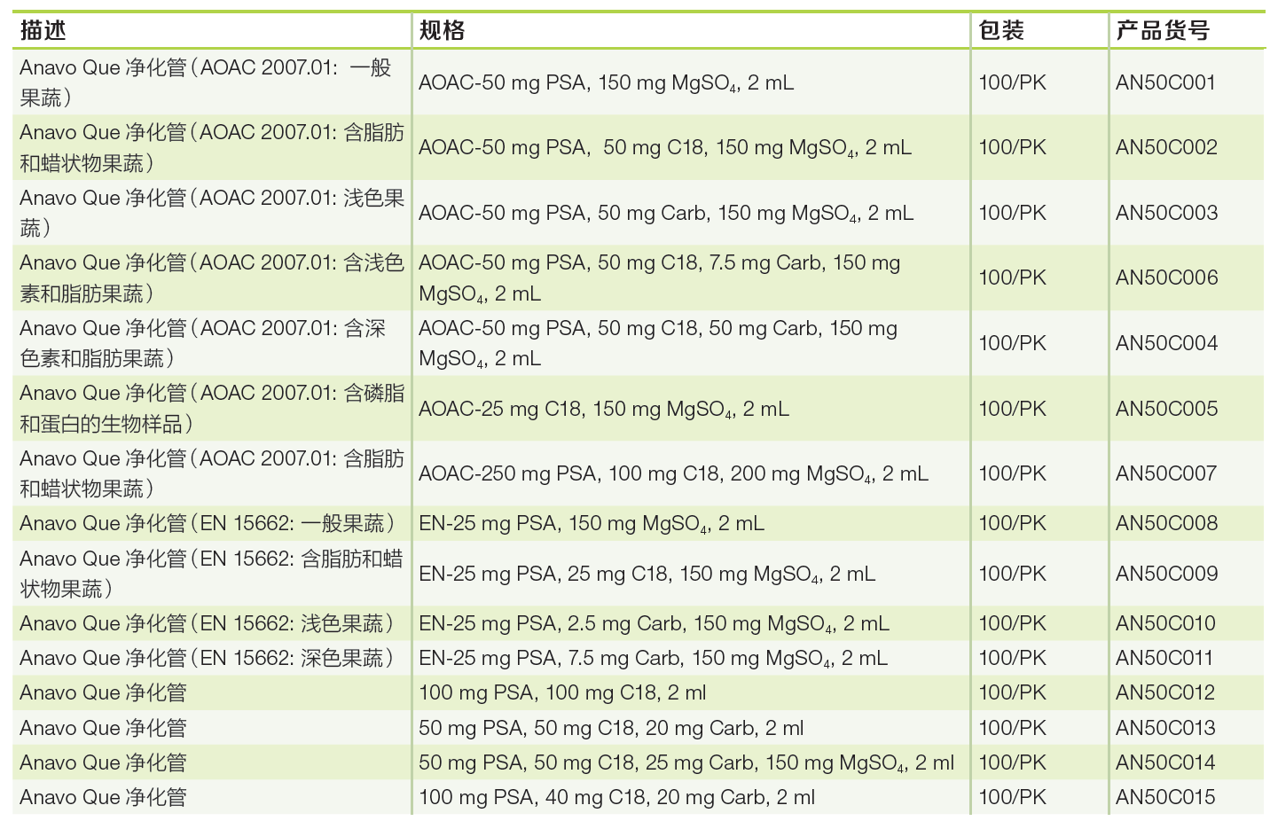
Task: Select product number AN50C010
Action: [x=1165, y=623]
